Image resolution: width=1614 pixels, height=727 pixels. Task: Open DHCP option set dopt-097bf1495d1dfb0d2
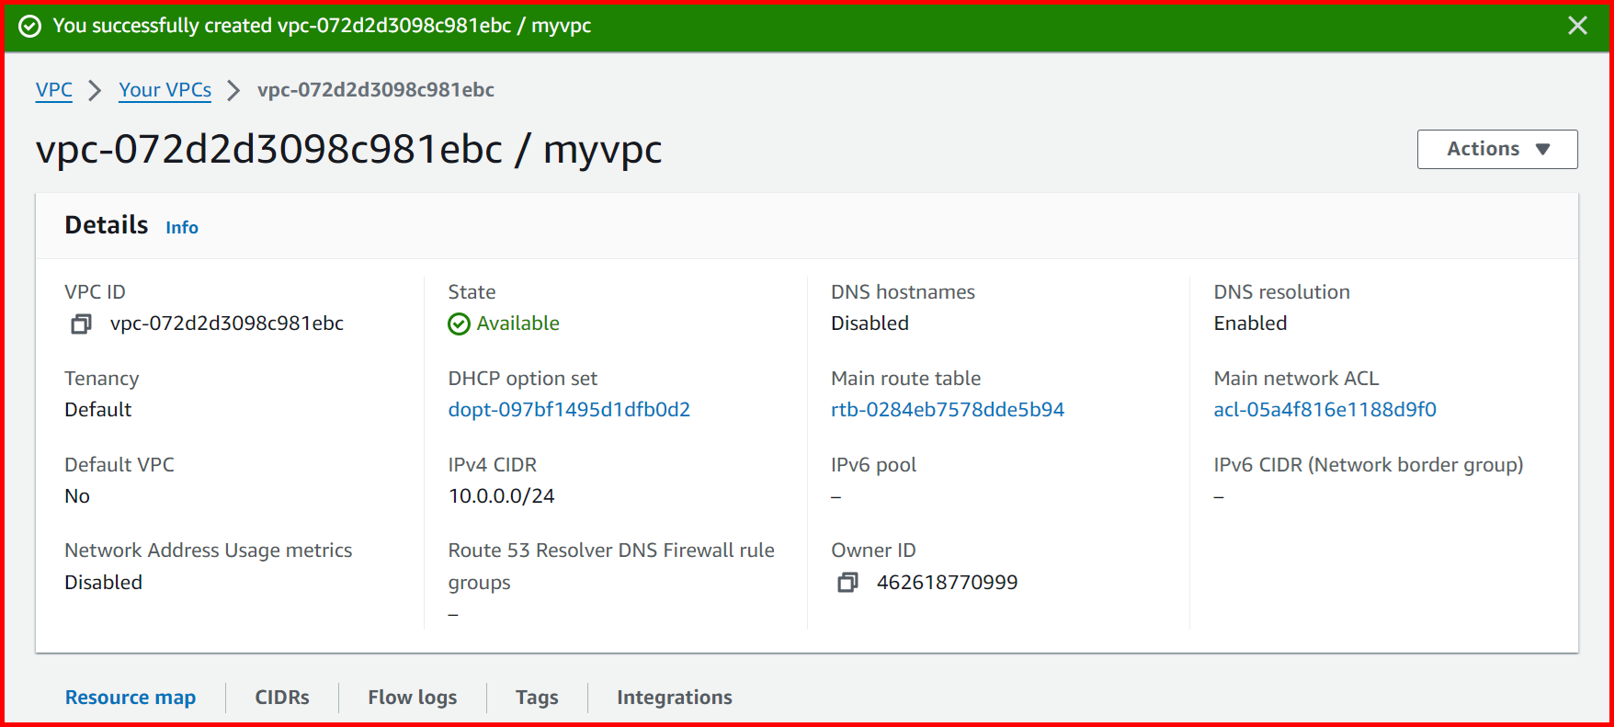pyautogui.click(x=569, y=409)
